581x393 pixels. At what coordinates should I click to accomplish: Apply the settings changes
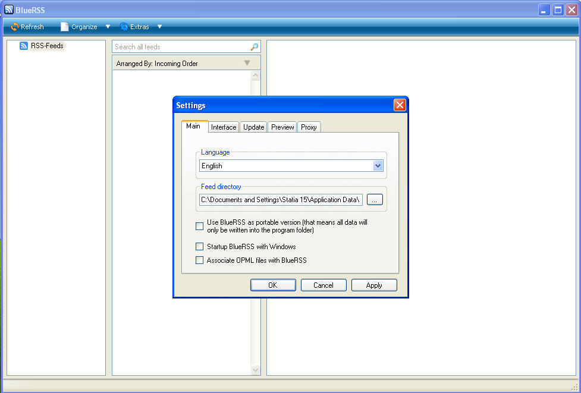(x=373, y=285)
